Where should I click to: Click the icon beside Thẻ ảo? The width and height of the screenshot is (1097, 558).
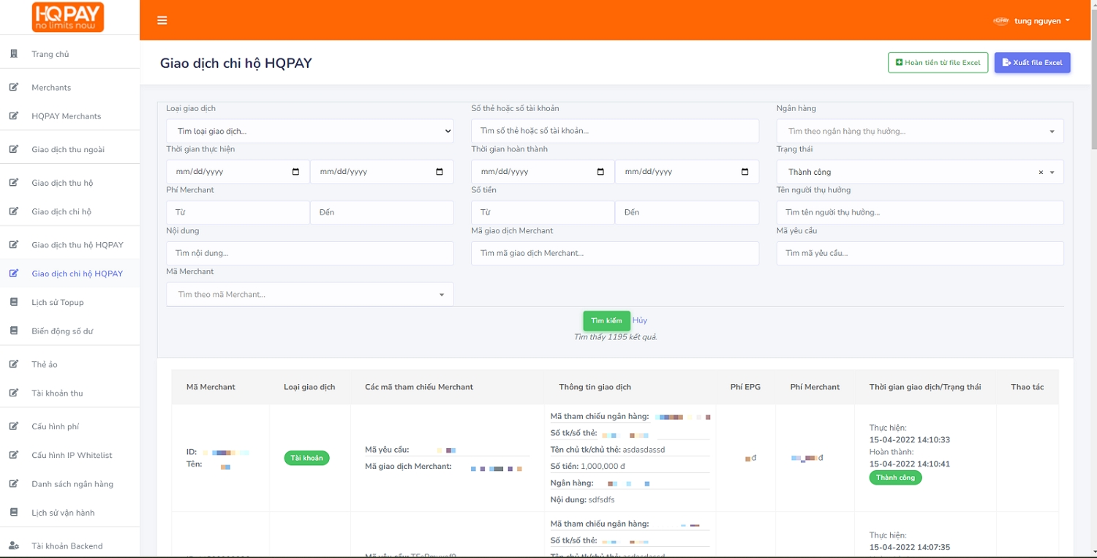(x=14, y=364)
